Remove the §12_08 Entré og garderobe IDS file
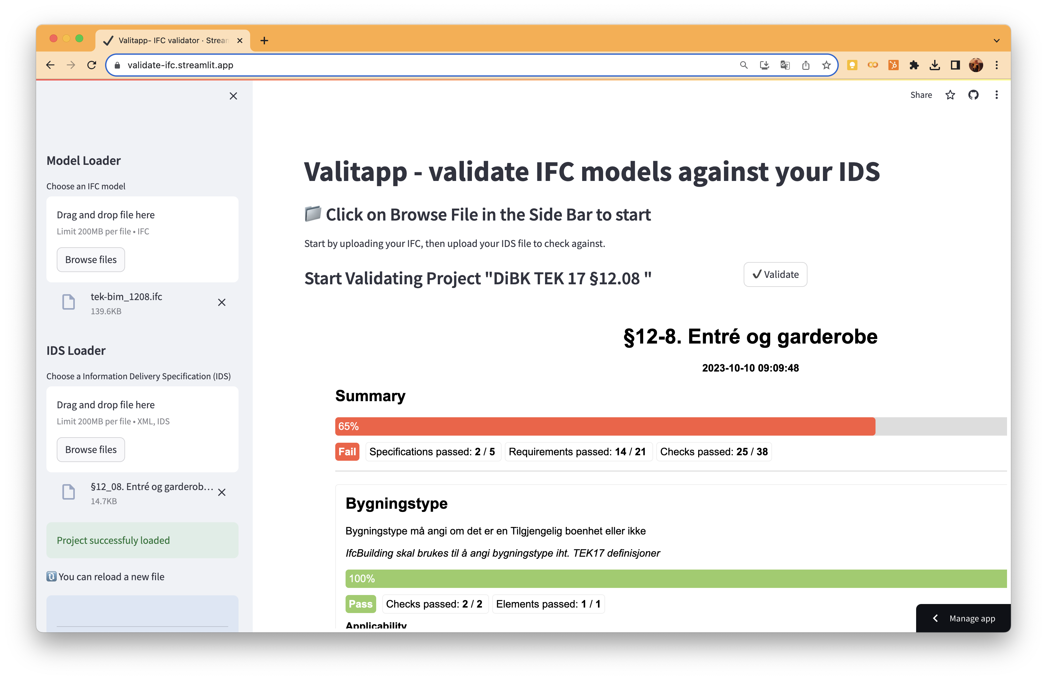The image size is (1047, 680). click(x=222, y=492)
